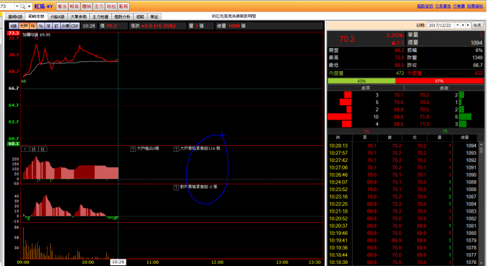Switch to the 追蹤 tab

[141, 16]
